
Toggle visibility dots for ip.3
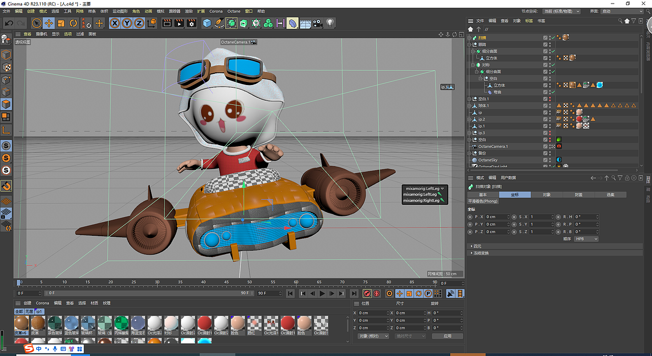tap(550, 133)
